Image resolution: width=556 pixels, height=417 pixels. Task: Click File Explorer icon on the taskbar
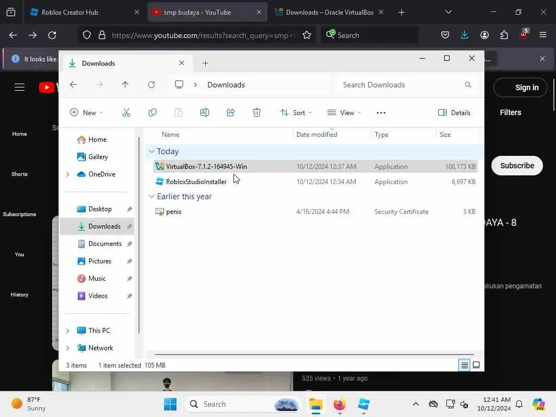point(315,404)
